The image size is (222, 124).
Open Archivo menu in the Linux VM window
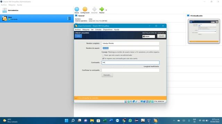pos(78,30)
